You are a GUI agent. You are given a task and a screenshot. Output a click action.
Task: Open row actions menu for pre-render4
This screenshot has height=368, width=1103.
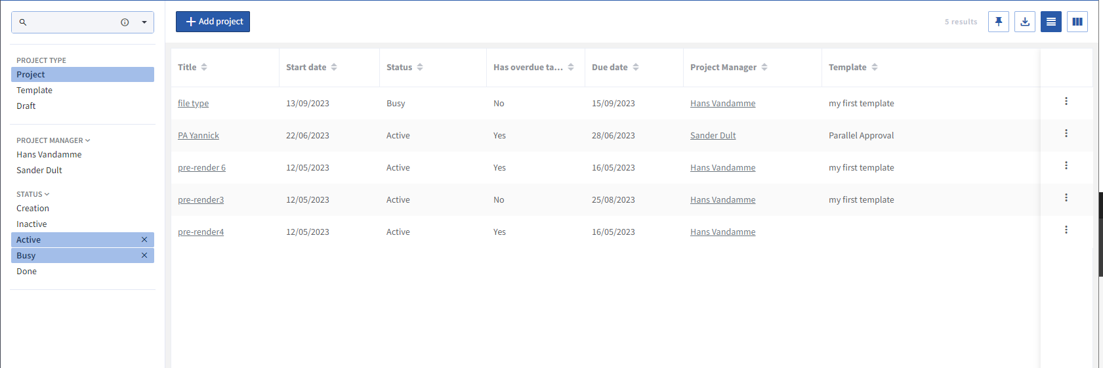click(x=1066, y=230)
